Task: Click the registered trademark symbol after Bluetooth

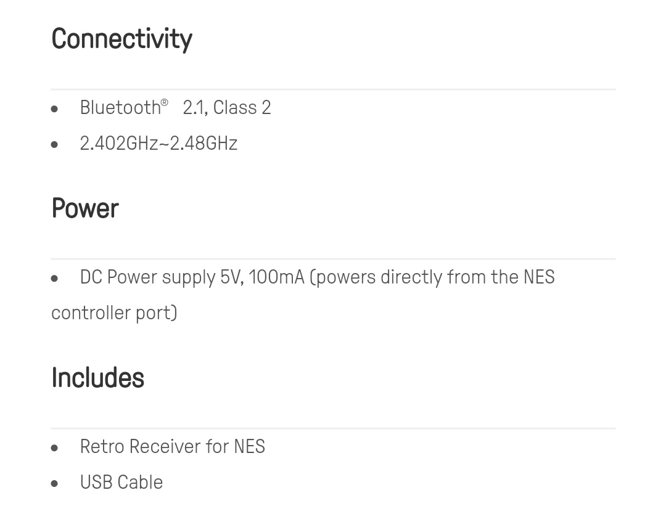Action: pyautogui.click(x=165, y=103)
